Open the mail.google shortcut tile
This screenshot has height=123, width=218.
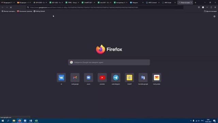[75, 78]
